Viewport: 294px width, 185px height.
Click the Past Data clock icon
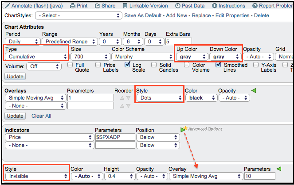[178, 6]
